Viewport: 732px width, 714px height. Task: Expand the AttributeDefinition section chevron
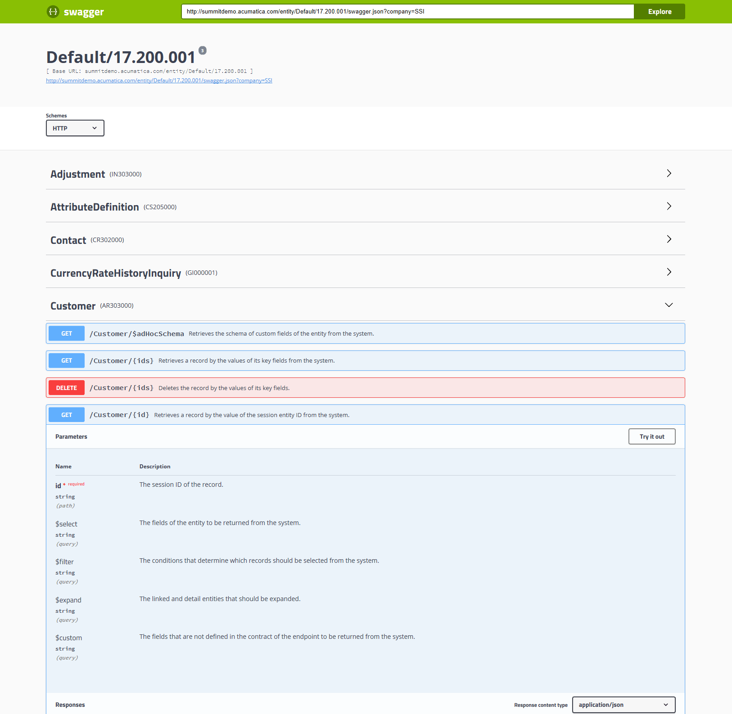pyautogui.click(x=669, y=206)
